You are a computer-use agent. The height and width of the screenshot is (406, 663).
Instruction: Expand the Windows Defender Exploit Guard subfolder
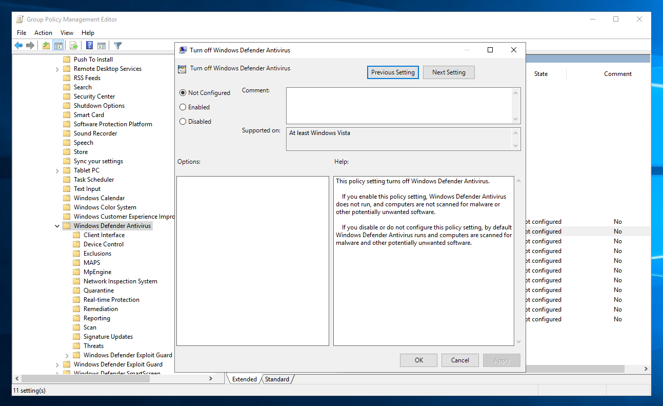[67, 355]
